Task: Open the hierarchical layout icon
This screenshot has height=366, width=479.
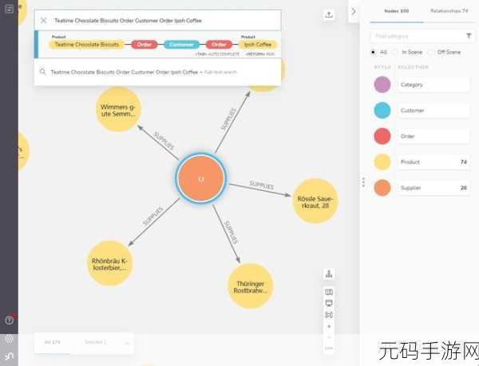Action: (329, 273)
